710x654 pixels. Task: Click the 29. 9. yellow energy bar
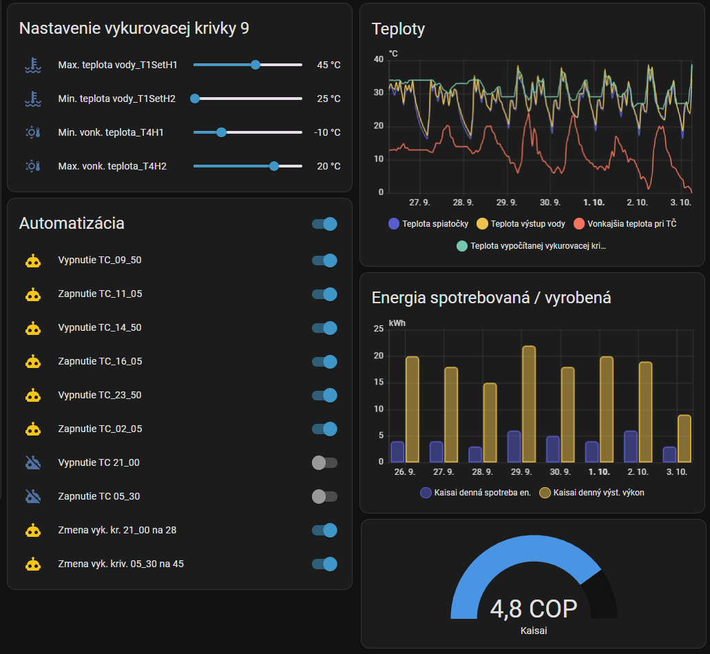pos(528,404)
